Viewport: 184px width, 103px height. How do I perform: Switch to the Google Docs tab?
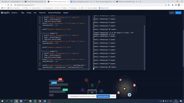pyautogui.click(x=81, y=2)
